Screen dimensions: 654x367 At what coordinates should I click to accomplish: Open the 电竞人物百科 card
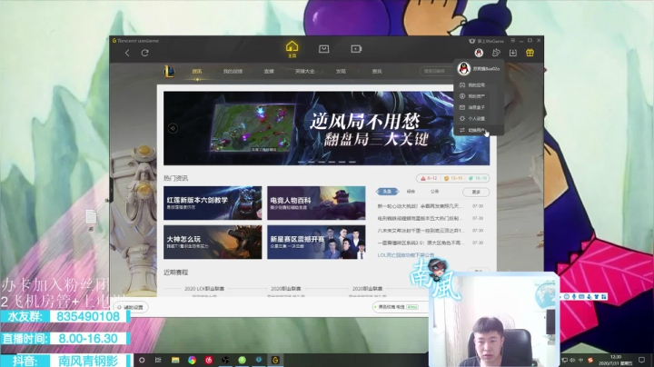316,203
